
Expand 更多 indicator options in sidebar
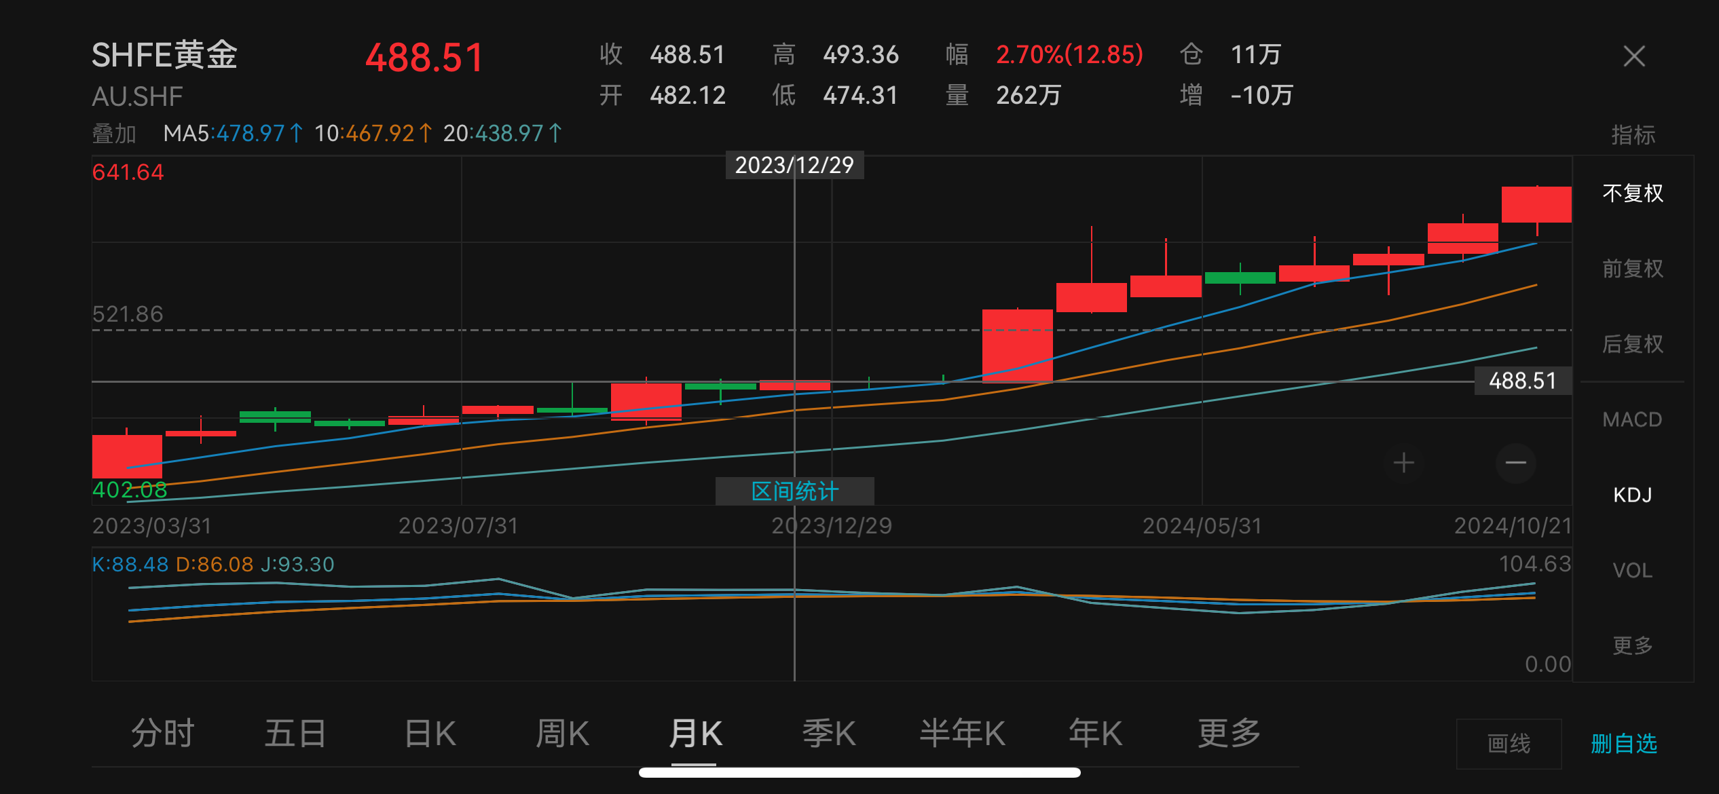pos(1633,645)
